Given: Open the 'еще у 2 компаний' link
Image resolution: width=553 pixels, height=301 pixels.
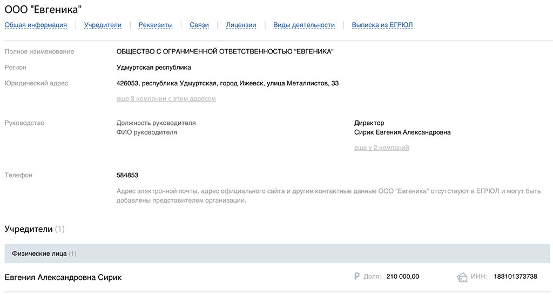Looking at the screenshot, I should tap(382, 148).
